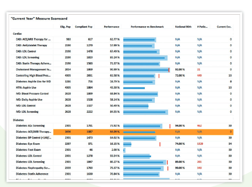Click the IVD: LDL Screening performance bar
The height and width of the screenshot is (187, 252).
coord(146,112)
